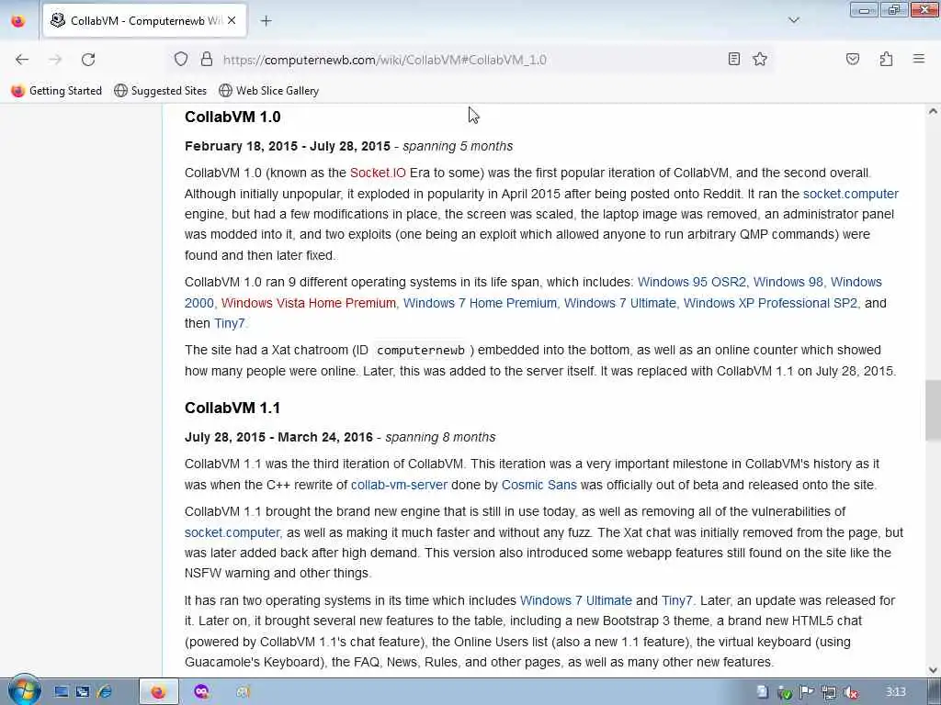View site security padlock info

pyautogui.click(x=207, y=60)
